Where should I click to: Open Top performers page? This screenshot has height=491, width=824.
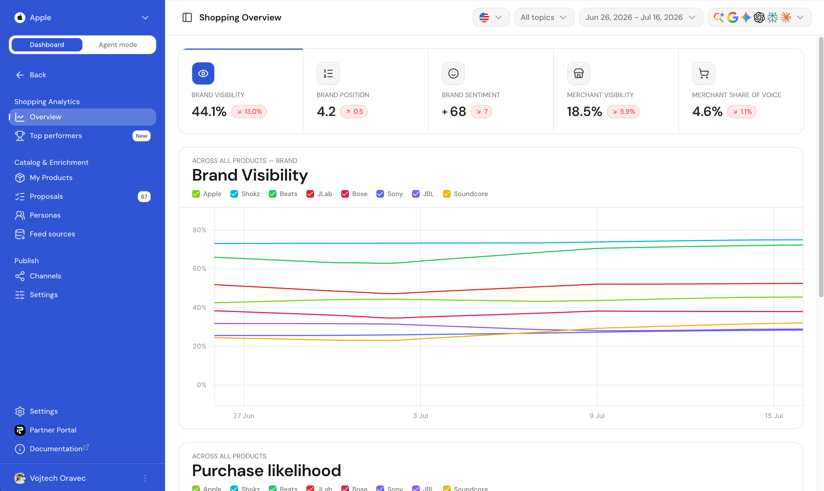pos(82,136)
